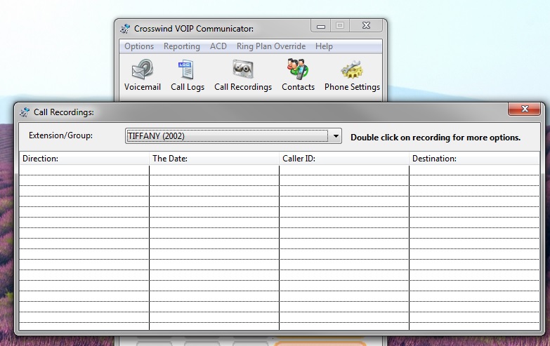
Task: Click Crosswind VOIP Communicator title bar icon
Action: tap(125, 29)
